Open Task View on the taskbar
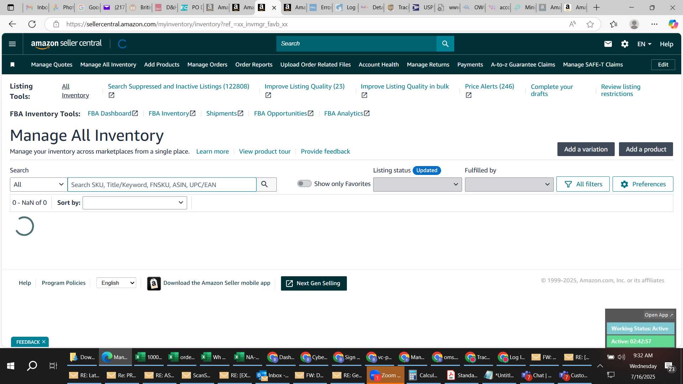The width and height of the screenshot is (683, 384). coord(53,366)
